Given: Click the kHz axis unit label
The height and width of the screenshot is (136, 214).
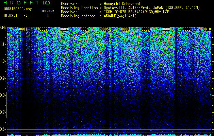Looking at the screenshot, I should pyautogui.click(x=3, y=28).
